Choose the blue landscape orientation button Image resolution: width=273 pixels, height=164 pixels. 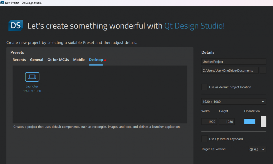coord(250,122)
